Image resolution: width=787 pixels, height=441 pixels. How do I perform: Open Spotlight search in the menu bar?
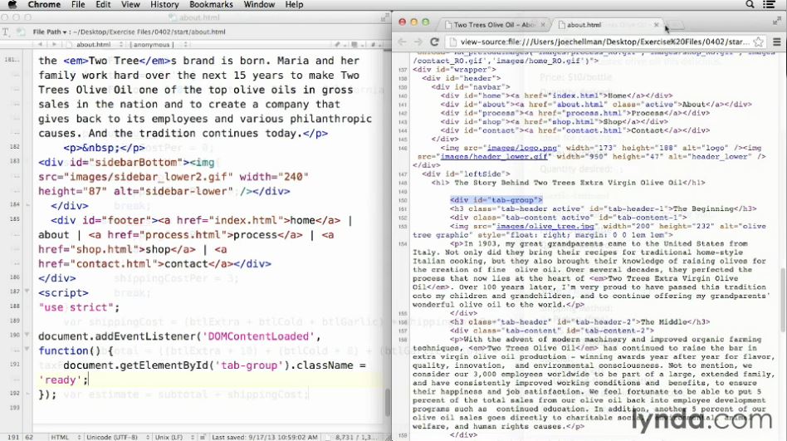750,4
